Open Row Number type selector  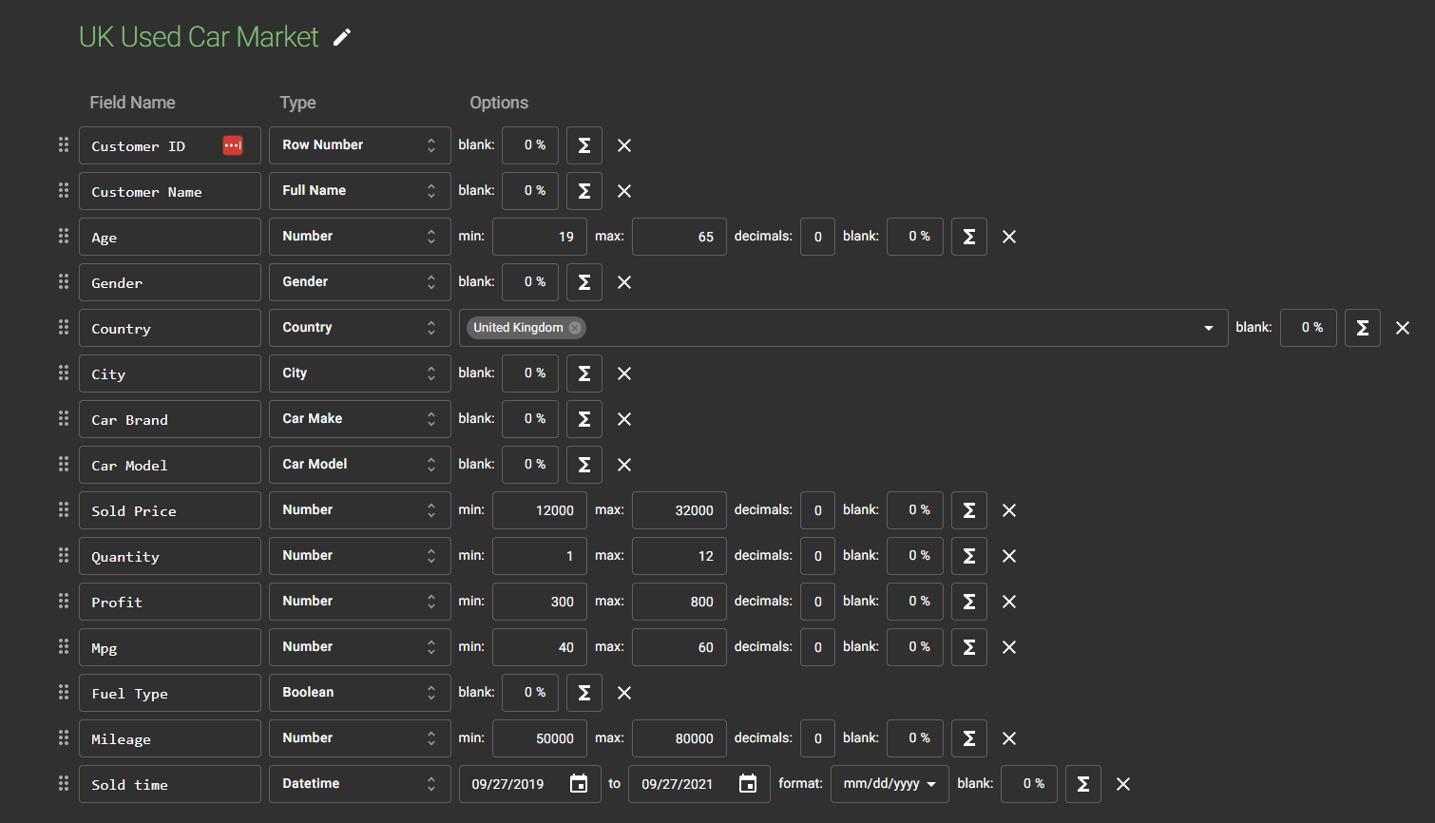360,145
